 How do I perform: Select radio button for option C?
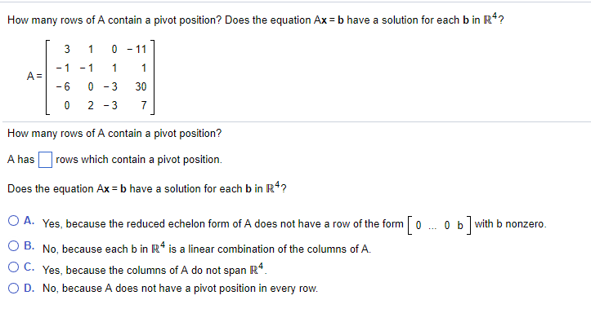tap(14, 267)
